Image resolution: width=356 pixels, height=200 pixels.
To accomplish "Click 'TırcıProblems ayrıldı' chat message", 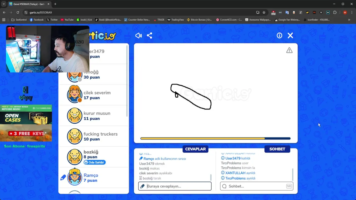I will pos(240,178).
